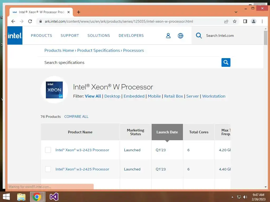Reload the page with refresh icon
The width and height of the screenshot is (270, 202).
pyautogui.click(x=30, y=21)
